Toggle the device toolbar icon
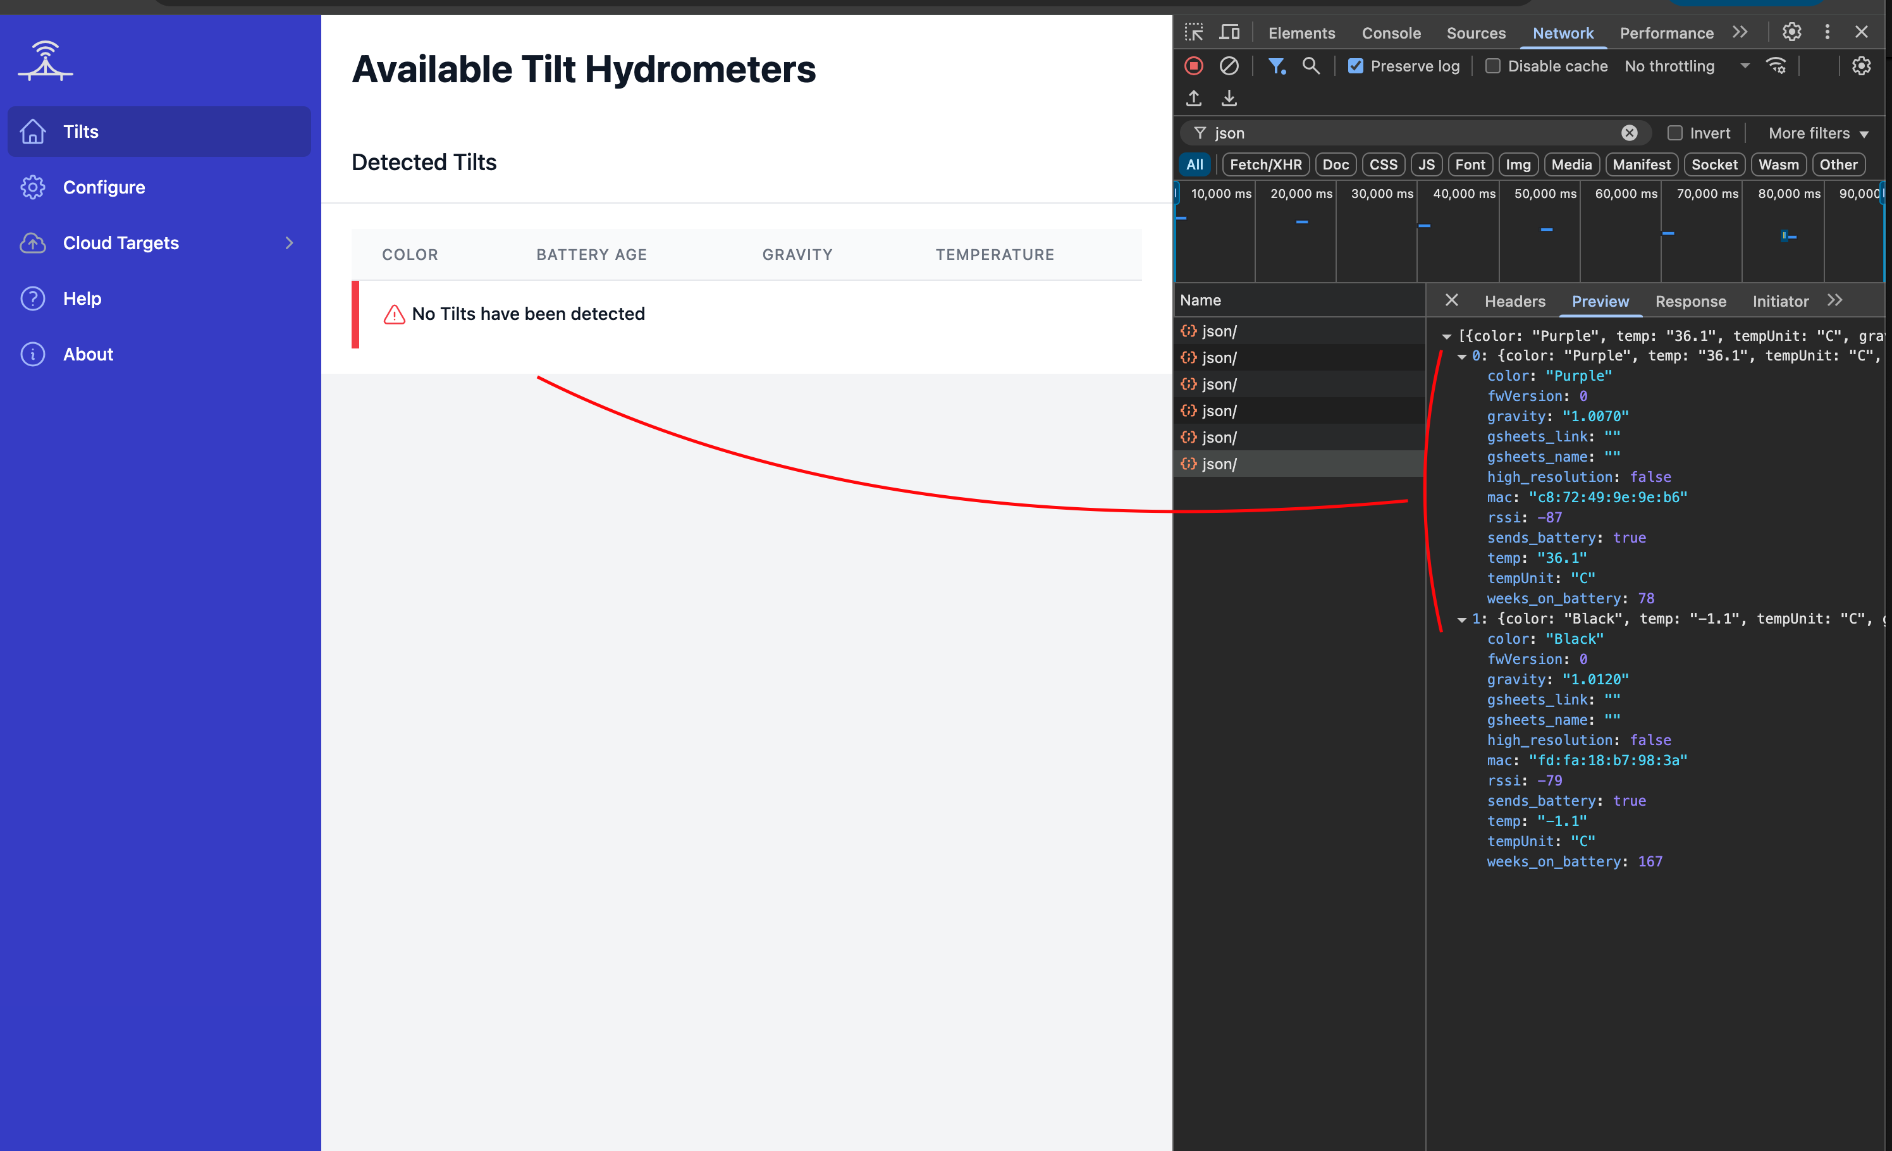This screenshot has height=1151, width=1892. pyautogui.click(x=1229, y=32)
